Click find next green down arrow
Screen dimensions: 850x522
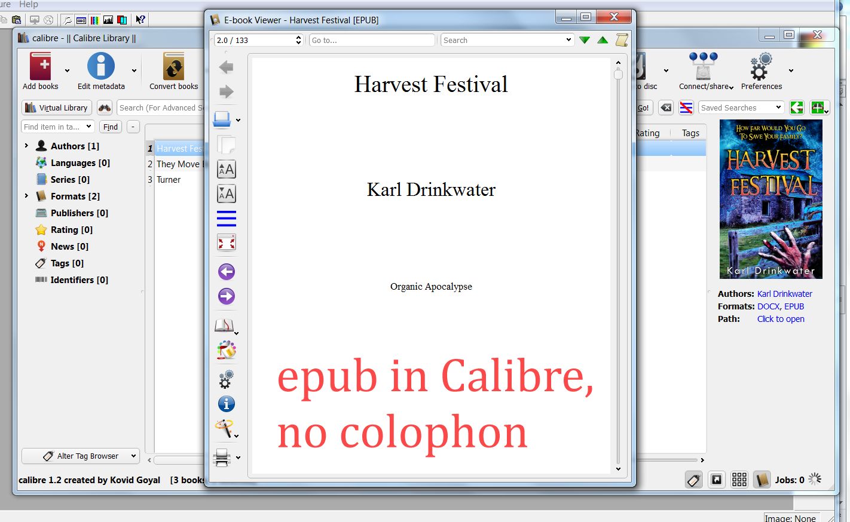[585, 40]
